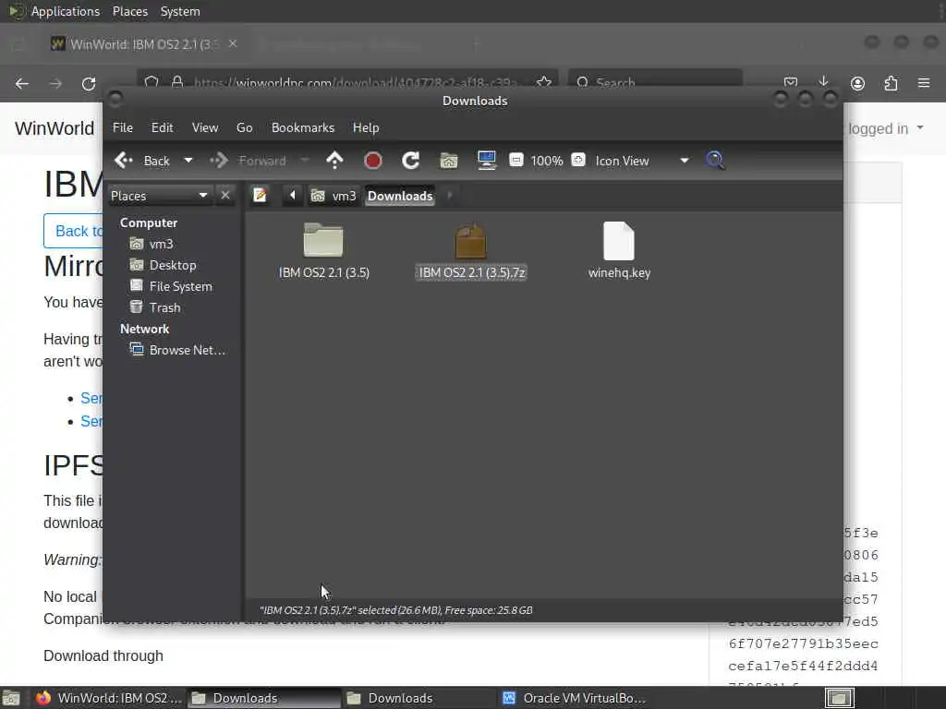Reload the Firefox page
The width and height of the screenshot is (946, 709).
click(x=89, y=83)
